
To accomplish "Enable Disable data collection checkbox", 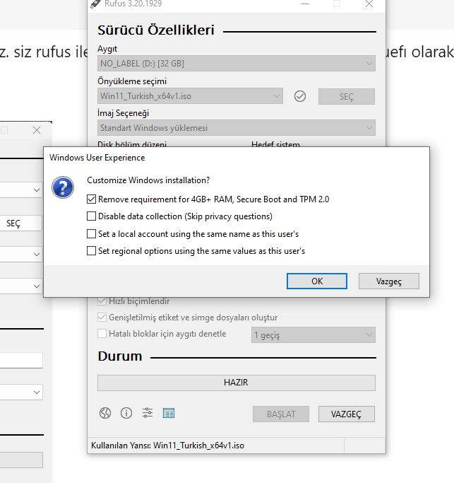I will pos(91,216).
